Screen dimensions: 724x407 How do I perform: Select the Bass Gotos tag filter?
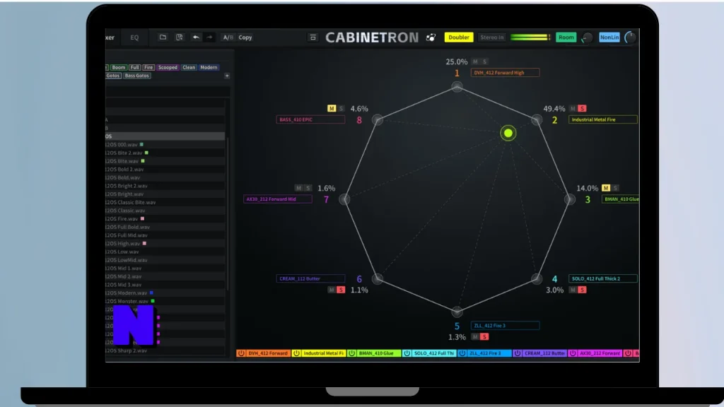tap(136, 76)
